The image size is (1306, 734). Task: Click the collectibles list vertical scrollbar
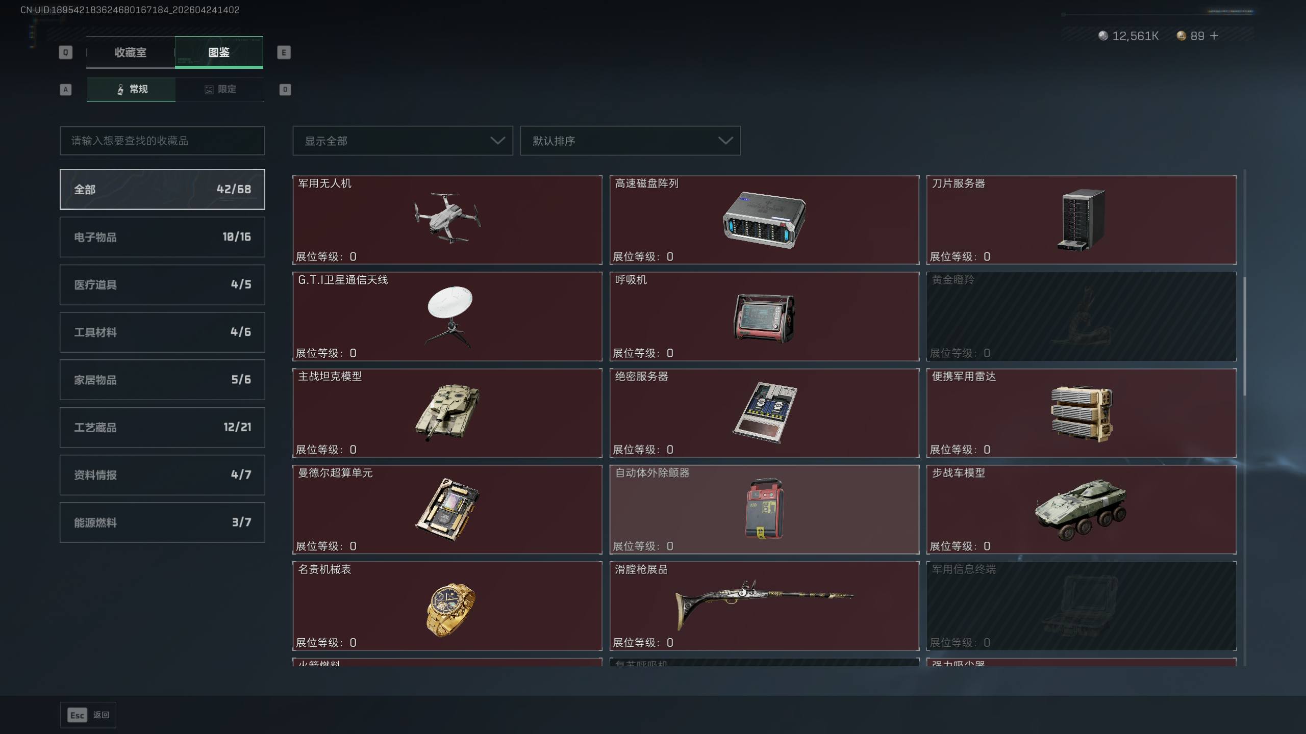coord(1245,336)
